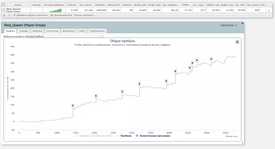Toggle Прибыль series in chart legend

[124, 136]
